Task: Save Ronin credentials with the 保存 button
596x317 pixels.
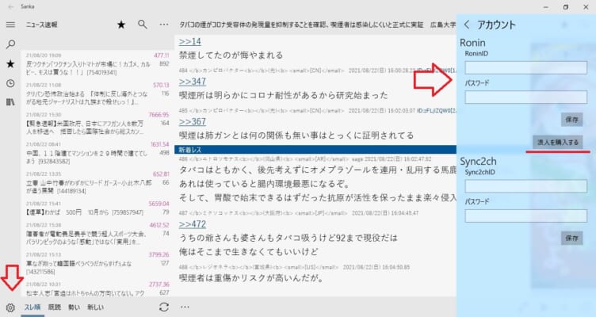Action: point(571,118)
